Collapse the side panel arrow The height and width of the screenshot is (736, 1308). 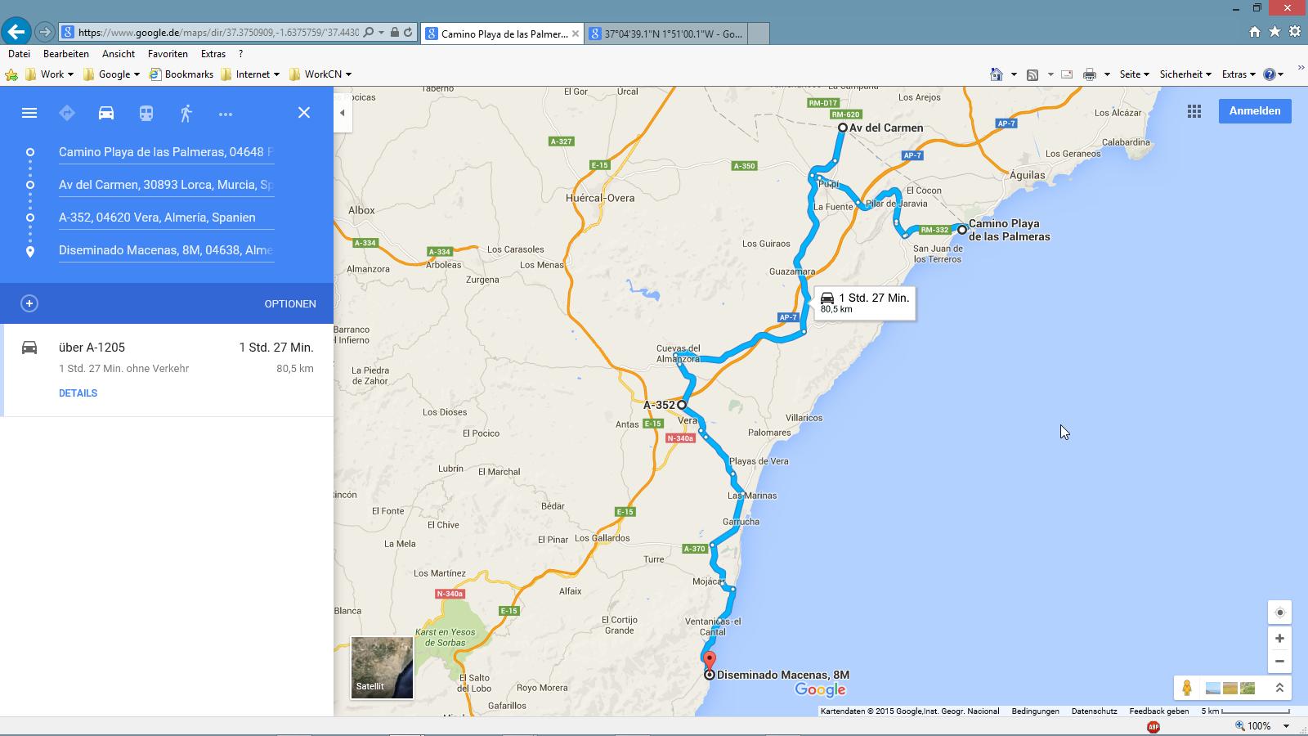point(343,113)
